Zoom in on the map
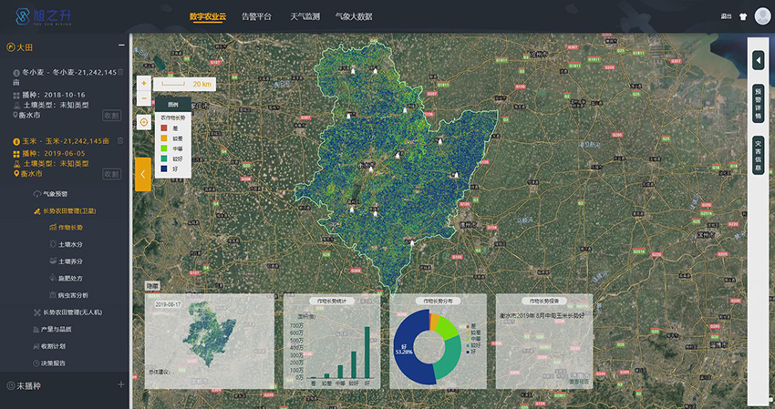The height and width of the screenshot is (409, 775). (143, 83)
